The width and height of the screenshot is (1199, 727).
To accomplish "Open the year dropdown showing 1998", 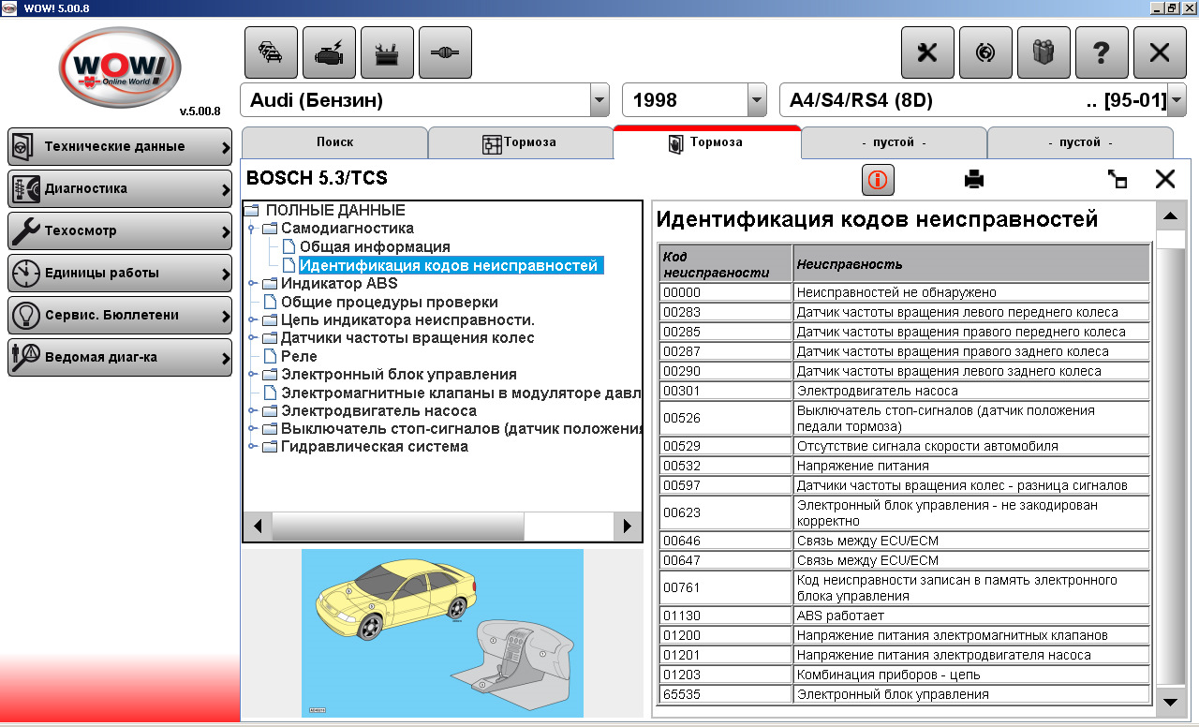I will click(x=756, y=100).
